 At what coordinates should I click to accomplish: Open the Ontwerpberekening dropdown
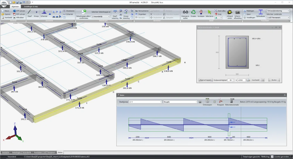(x=278, y=11)
